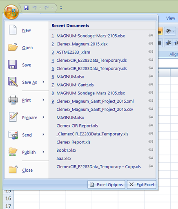Click the round Office button
Screen dimensions: 178x209
click(11, 12)
